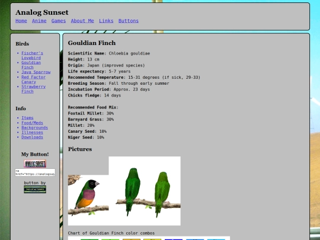Click the Barnyard Grass percentage line
The width and height of the screenshot is (320, 240).
pos(91,119)
